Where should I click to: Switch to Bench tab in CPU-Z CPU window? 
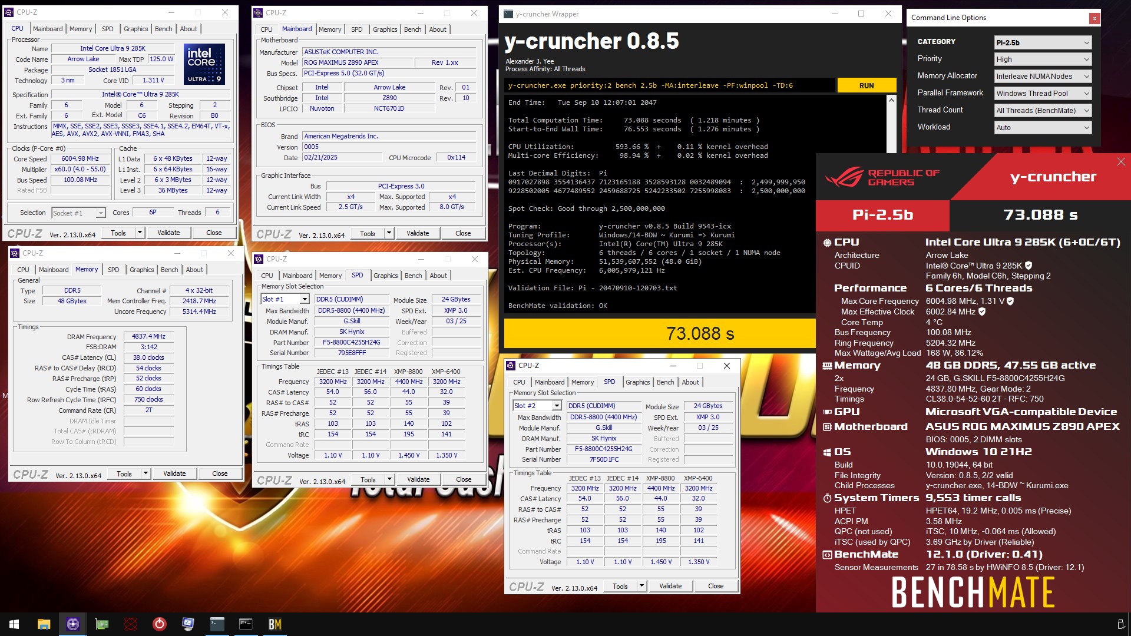163,29
